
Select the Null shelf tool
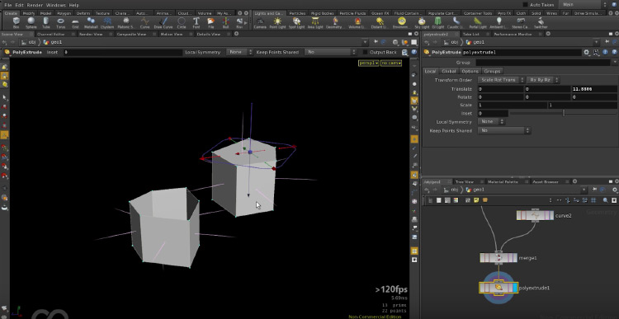point(226,23)
